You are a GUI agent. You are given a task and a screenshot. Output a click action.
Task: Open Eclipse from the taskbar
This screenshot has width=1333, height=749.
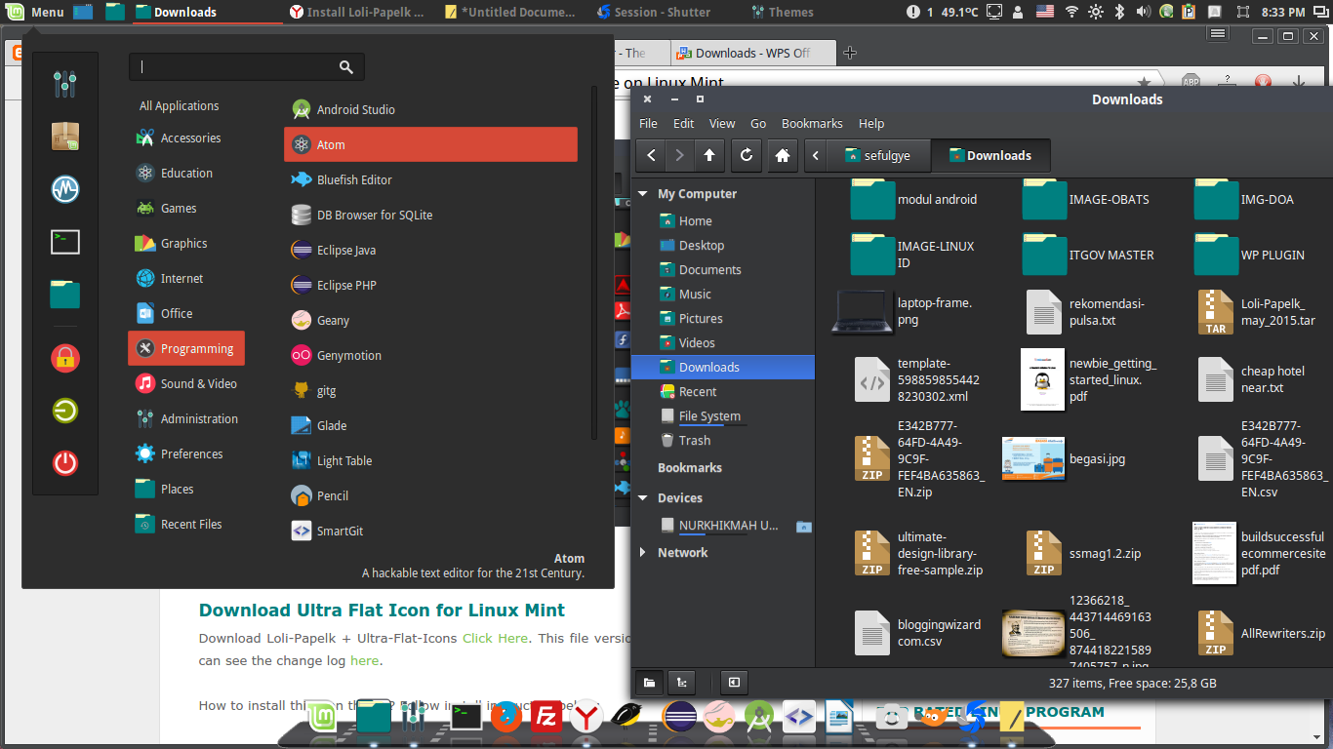click(679, 718)
